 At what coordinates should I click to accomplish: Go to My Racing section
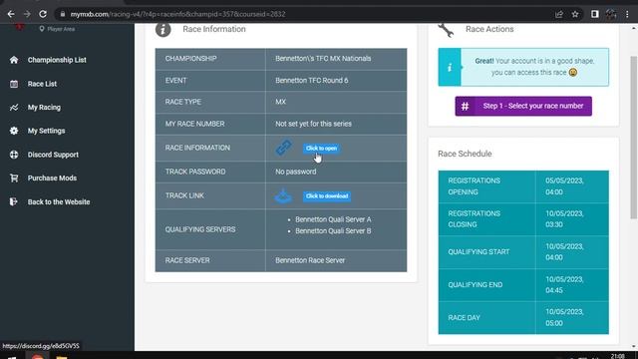click(44, 108)
